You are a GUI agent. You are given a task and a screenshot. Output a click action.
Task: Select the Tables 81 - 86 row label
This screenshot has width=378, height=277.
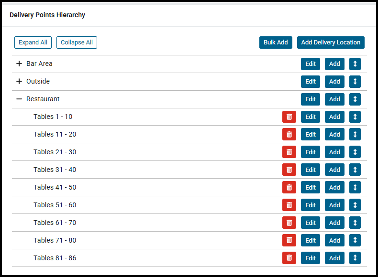click(x=55, y=258)
